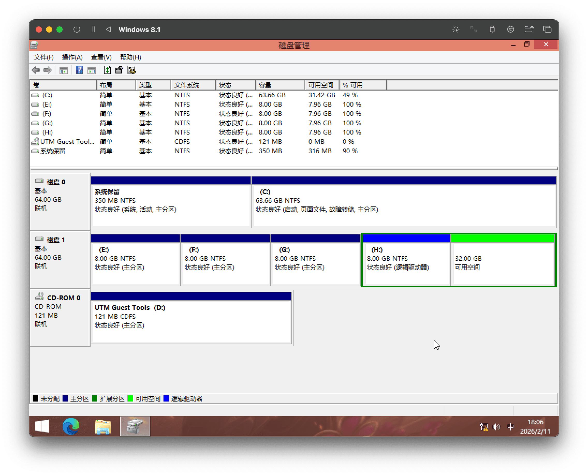Click the Forward arrow in toolbar

(x=48, y=70)
